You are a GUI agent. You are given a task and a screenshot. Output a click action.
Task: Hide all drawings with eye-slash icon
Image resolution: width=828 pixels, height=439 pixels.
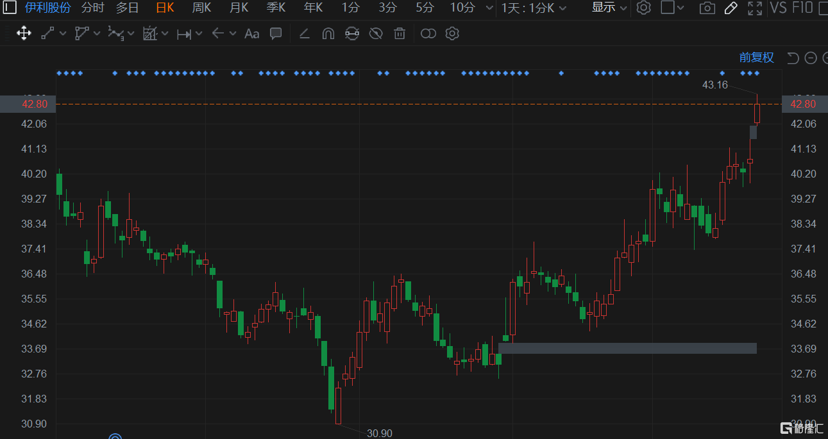pyautogui.click(x=376, y=33)
